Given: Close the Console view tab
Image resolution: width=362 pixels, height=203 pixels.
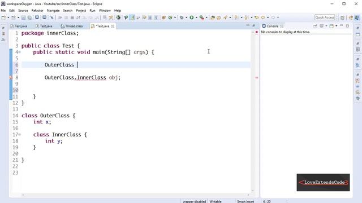Looking at the screenshot, I should tap(282, 27).
